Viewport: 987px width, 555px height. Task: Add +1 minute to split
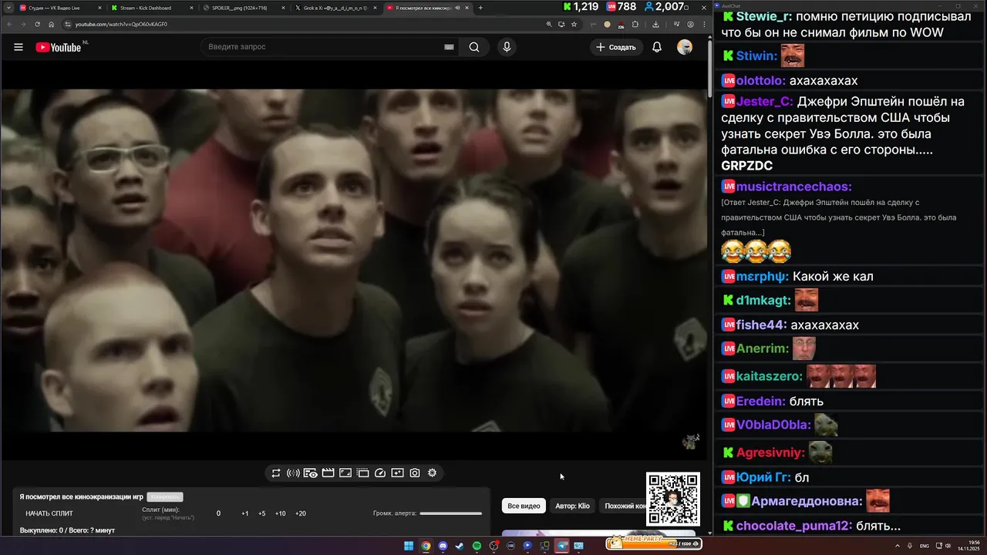(244, 513)
